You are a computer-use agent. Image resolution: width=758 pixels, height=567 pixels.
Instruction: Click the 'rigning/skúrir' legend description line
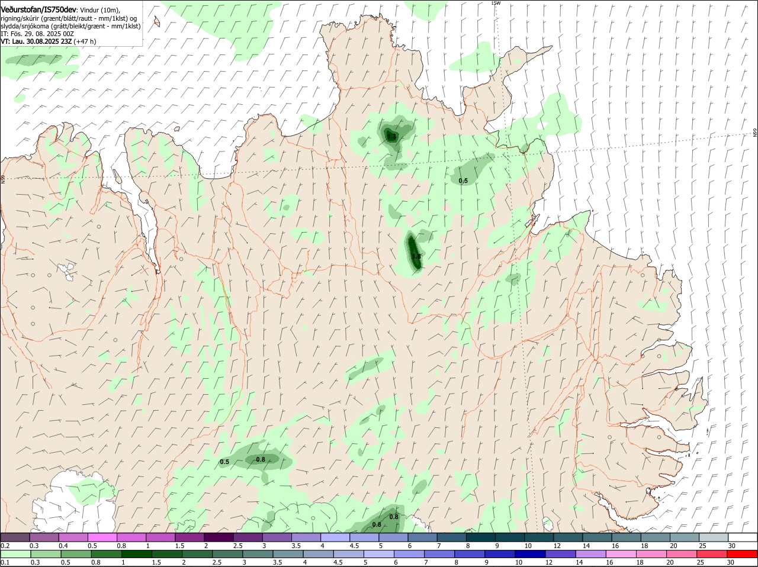click(x=69, y=18)
